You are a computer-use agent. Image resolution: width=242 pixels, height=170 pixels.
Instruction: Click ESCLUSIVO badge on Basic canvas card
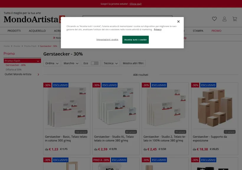pyautogui.click(x=60, y=85)
